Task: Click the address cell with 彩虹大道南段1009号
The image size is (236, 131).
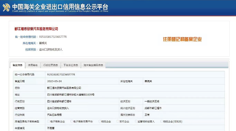Action: pos(70,94)
